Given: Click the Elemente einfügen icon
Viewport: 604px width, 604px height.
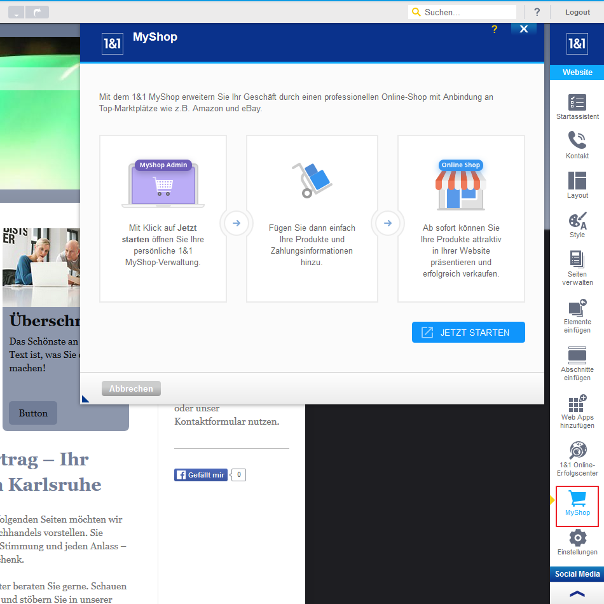Looking at the screenshot, I should [x=577, y=315].
